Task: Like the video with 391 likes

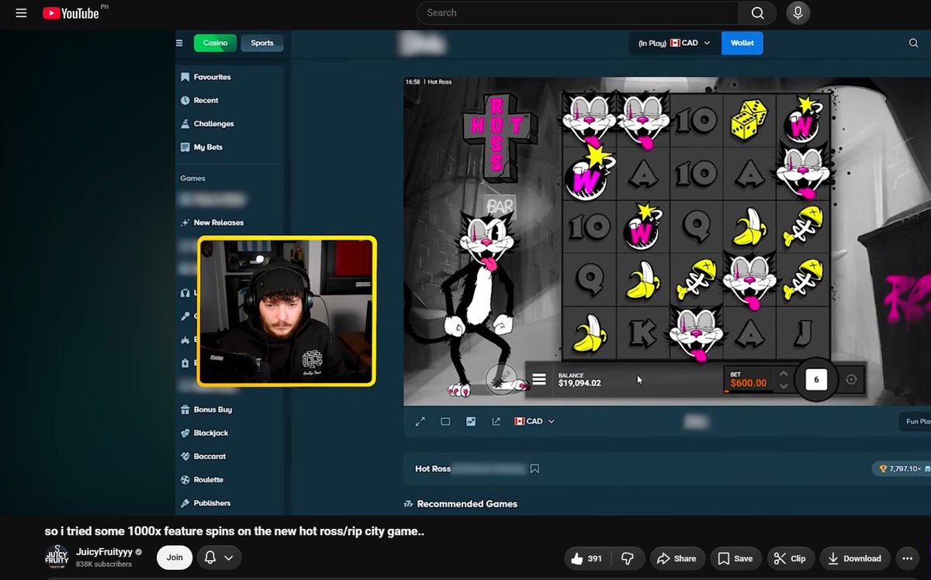Action: point(586,558)
